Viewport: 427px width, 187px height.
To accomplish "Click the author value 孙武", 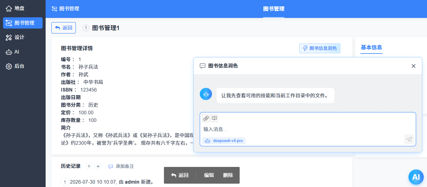I will coord(83,74).
